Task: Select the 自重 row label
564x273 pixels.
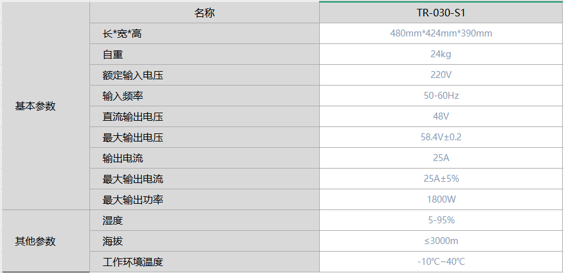Action: point(113,54)
